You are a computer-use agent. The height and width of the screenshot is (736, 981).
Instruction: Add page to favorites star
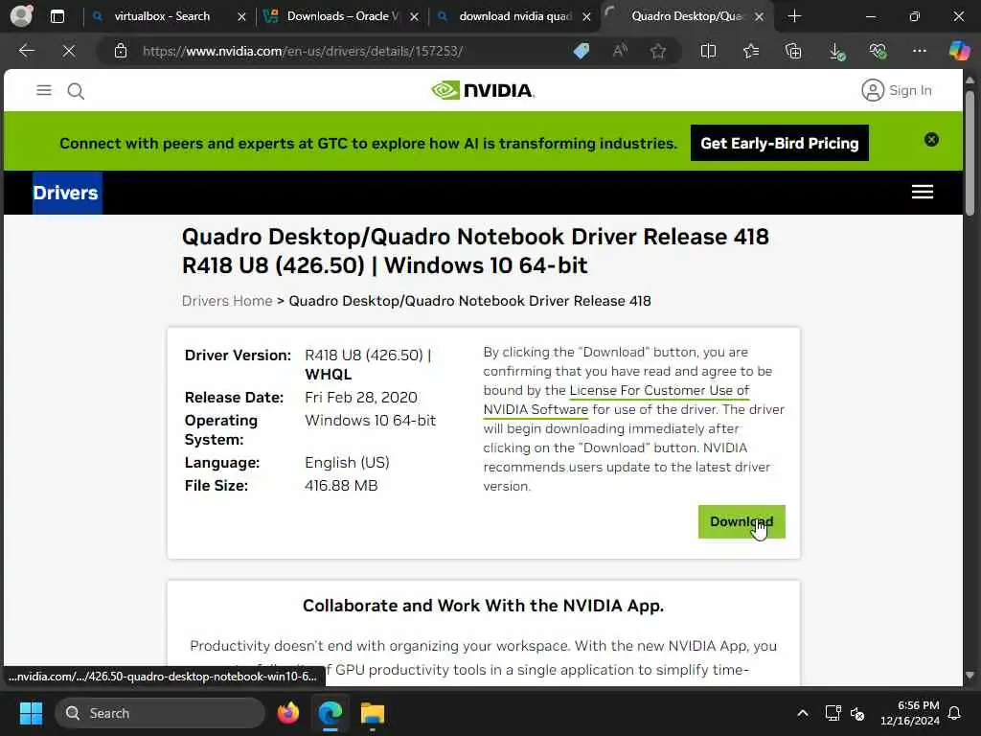[657, 51]
